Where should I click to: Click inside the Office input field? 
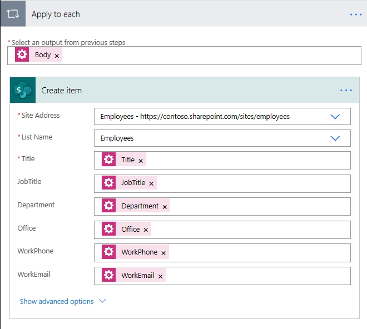[222, 230]
